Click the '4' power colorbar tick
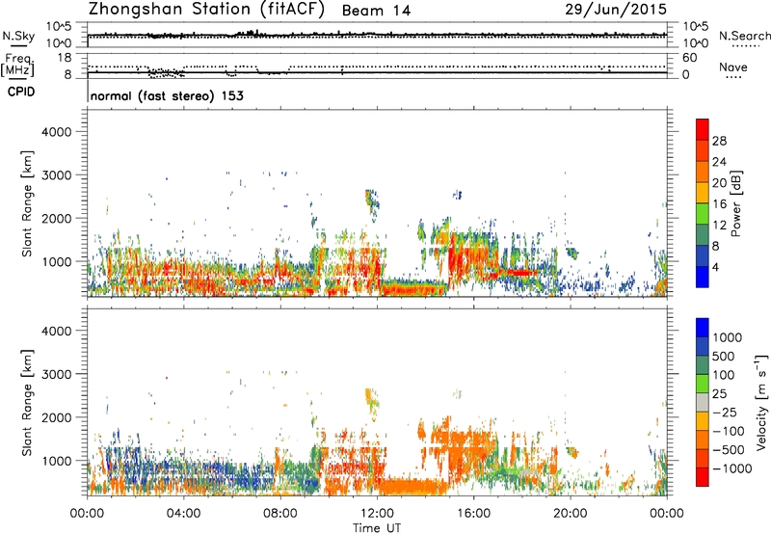The image size is (771, 534). click(715, 267)
